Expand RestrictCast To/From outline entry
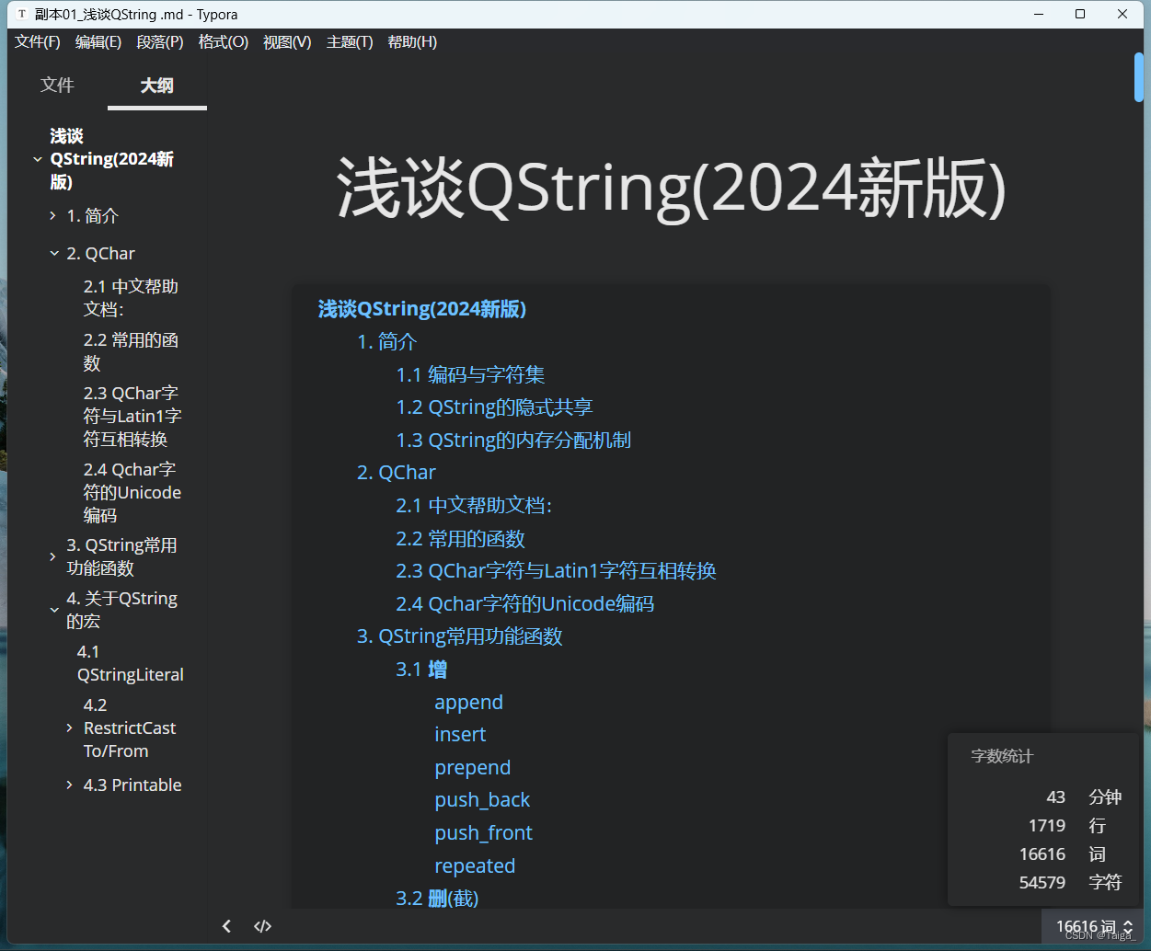Screen dimensions: 1151x951 (x=69, y=727)
